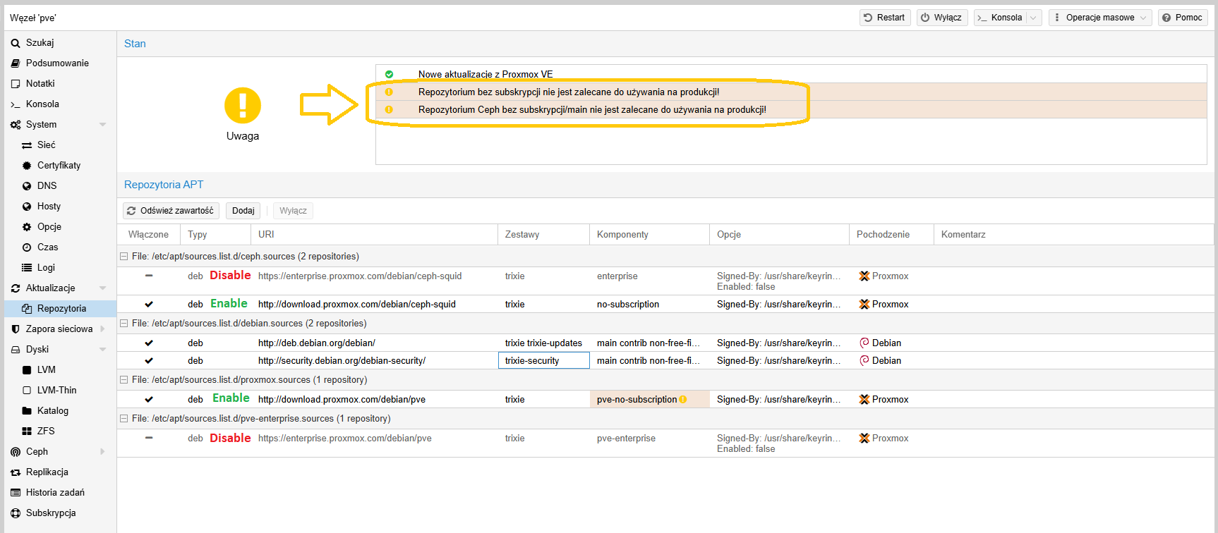This screenshot has width=1218, height=533.
Task: Click the pve-no-subscription warning icon
Action: click(x=683, y=400)
